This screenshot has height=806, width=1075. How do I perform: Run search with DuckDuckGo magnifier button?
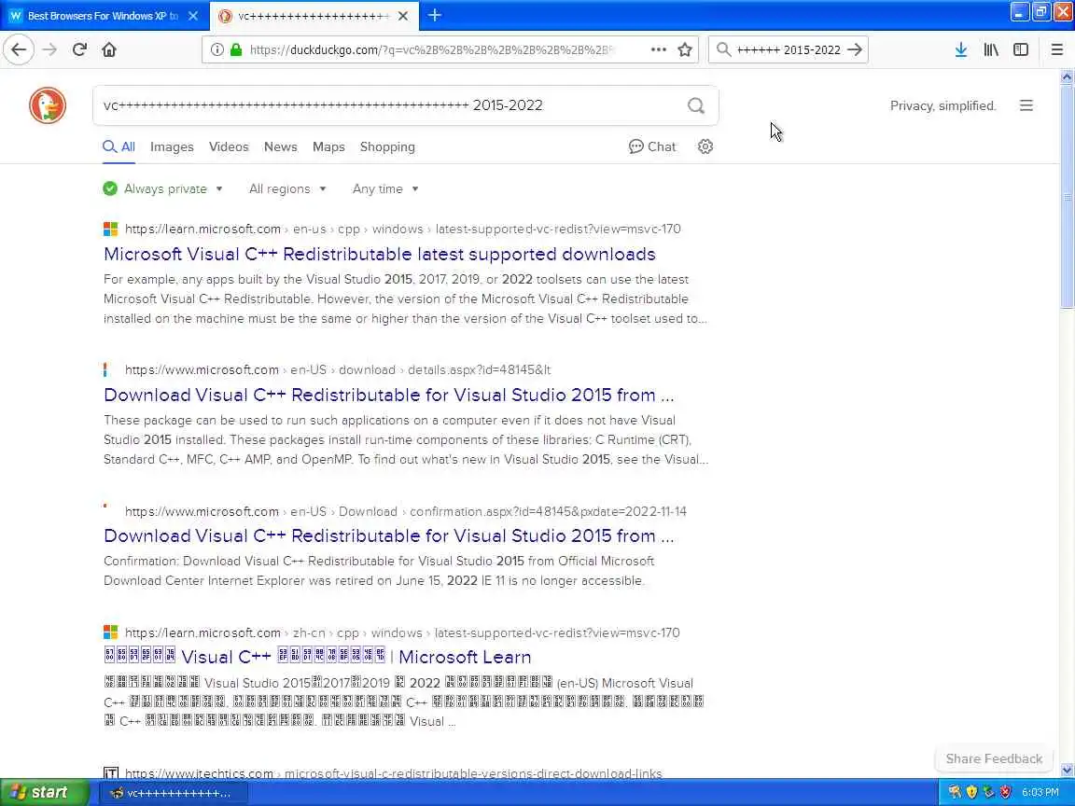[x=695, y=105]
